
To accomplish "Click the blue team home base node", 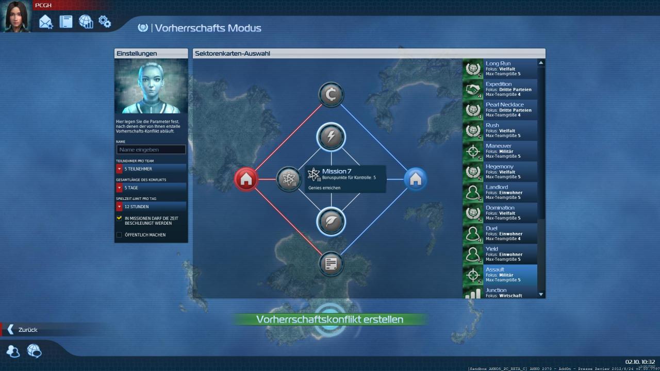I will tap(416, 179).
